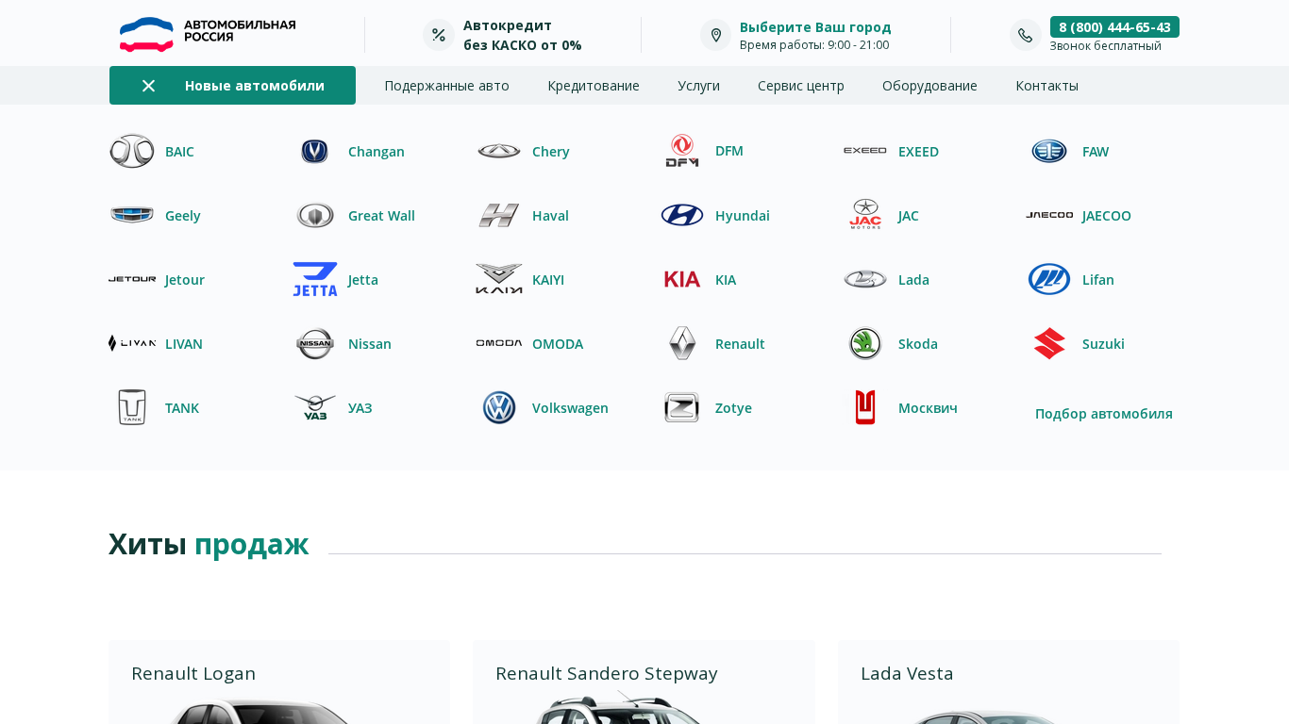Click the 'Время работы: 9:00 - 21:00' text
Viewport: 1289px width, 724px height.
tap(814, 45)
